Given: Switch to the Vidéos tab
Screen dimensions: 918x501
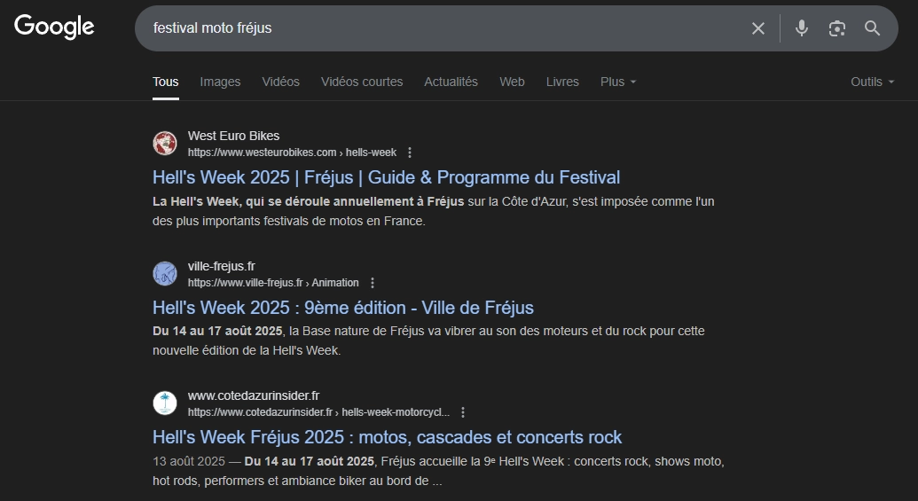Looking at the screenshot, I should pos(280,82).
